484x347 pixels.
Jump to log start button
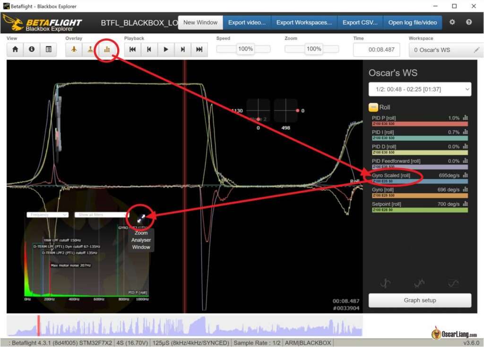pos(133,50)
